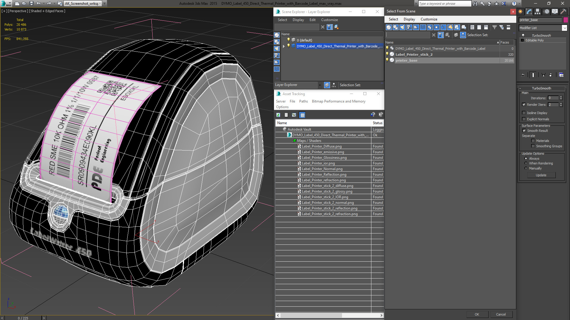
Task: Click Configure Modifier Sets icon
Action: pyautogui.click(x=561, y=75)
